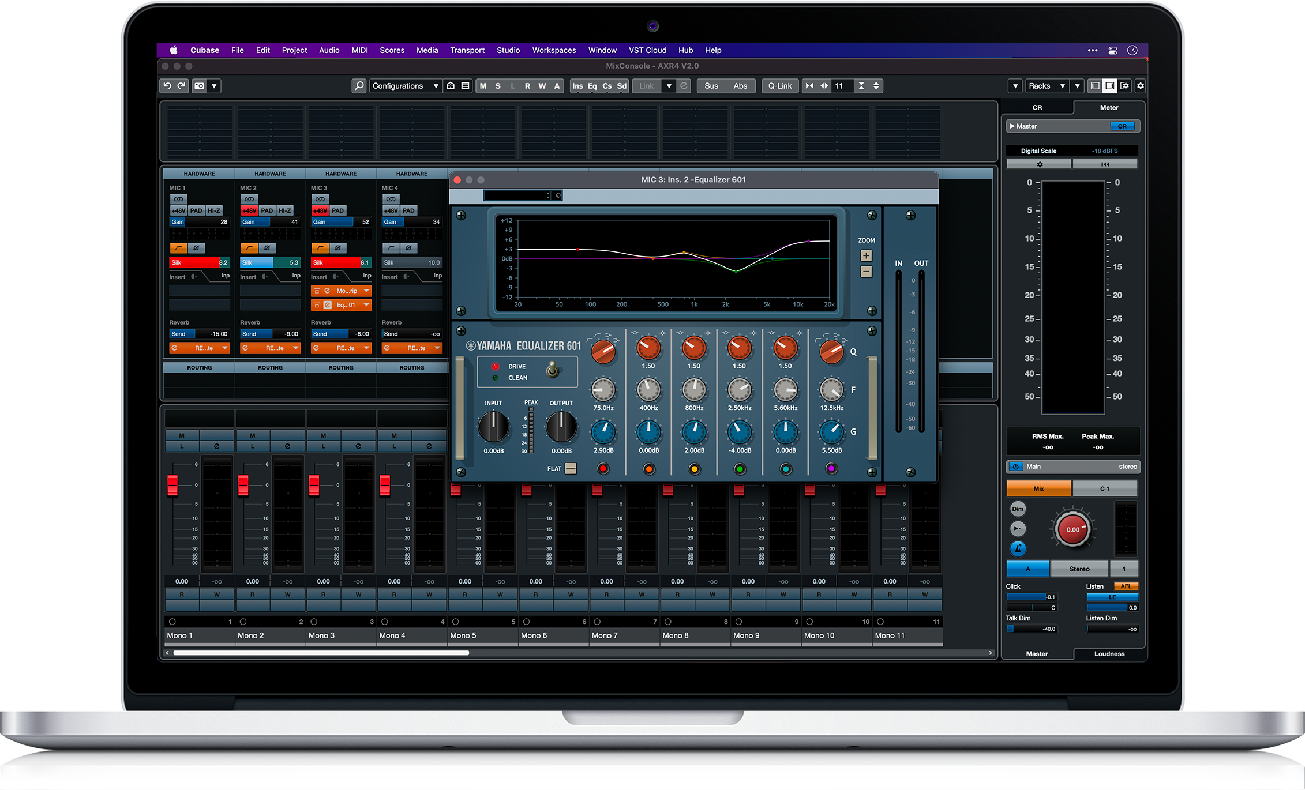Open the window layout setup icon
Viewport: 1305px width, 790px height.
1125,86
